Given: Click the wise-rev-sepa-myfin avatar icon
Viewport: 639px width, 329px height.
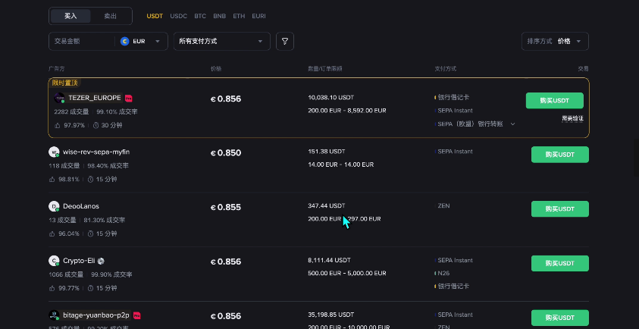Looking at the screenshot, I should pos(54,152).
